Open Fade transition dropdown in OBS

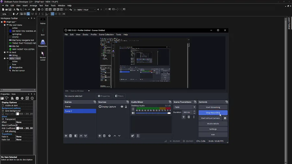tap(185, 107)
